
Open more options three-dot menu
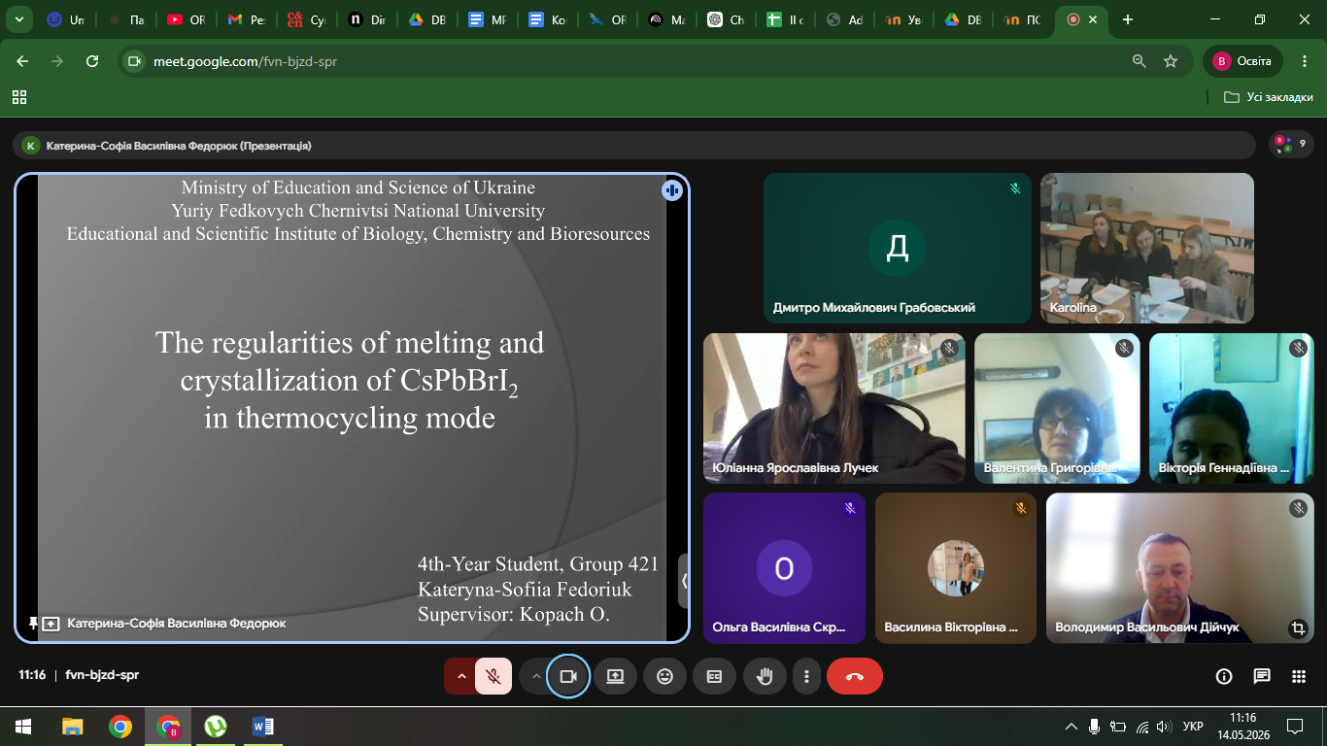coord(806,676)
